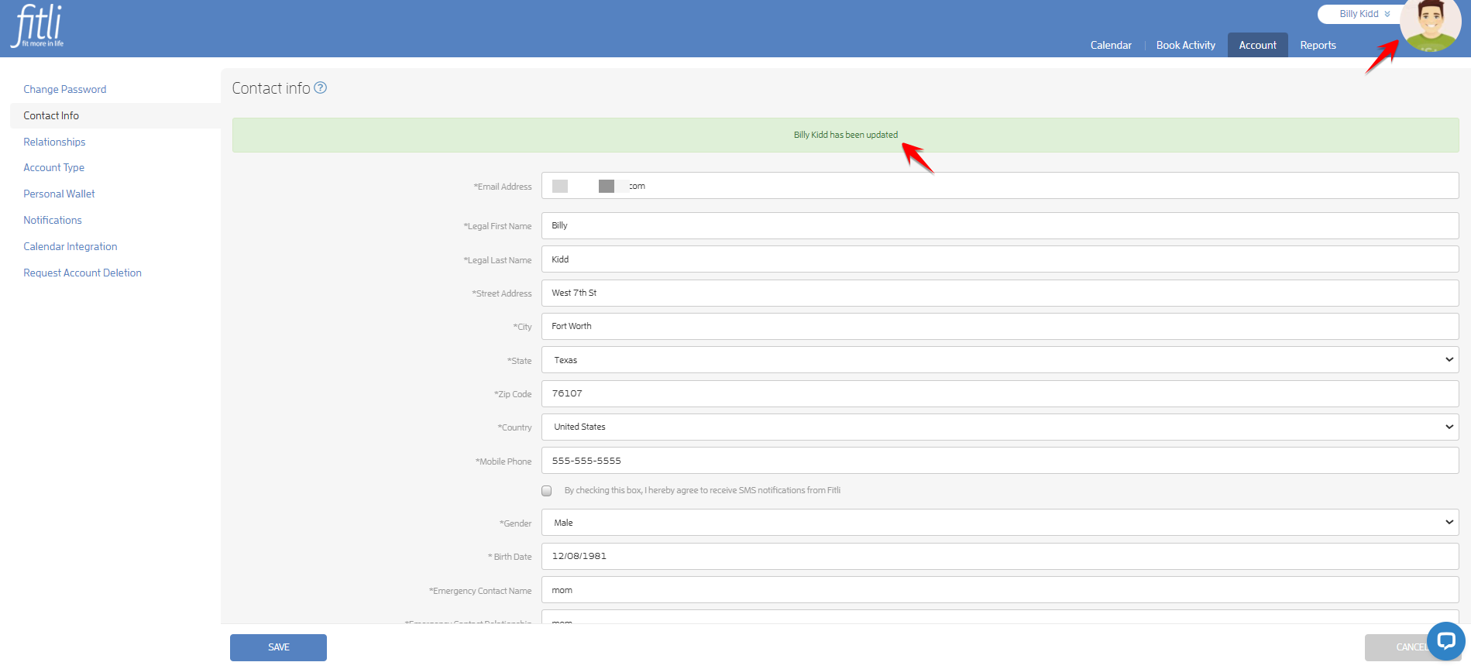
Task: Click the SAVE button
Action: 278,647
